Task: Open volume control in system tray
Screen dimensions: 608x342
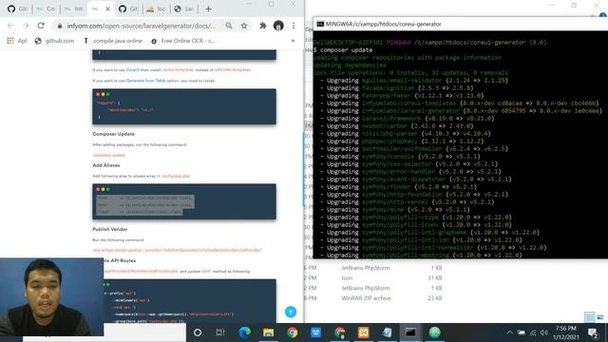Action: click(x=544, y=332)
